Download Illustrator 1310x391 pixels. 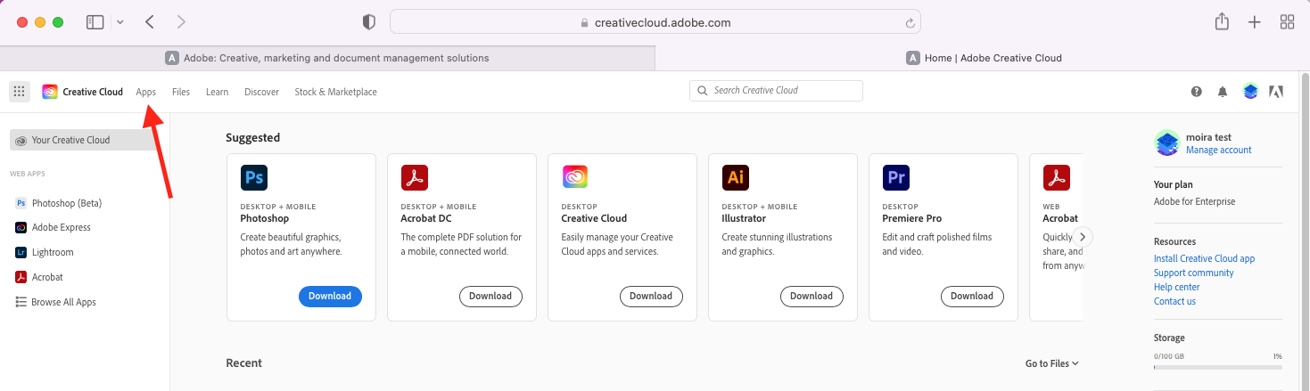pos(812,296)
